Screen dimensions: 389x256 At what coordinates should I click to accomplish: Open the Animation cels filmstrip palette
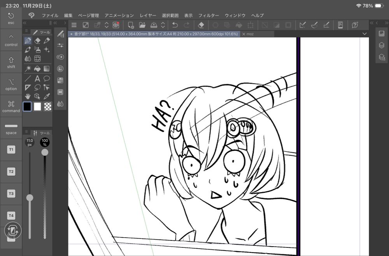pyautogui.click(x=60, y=92)
